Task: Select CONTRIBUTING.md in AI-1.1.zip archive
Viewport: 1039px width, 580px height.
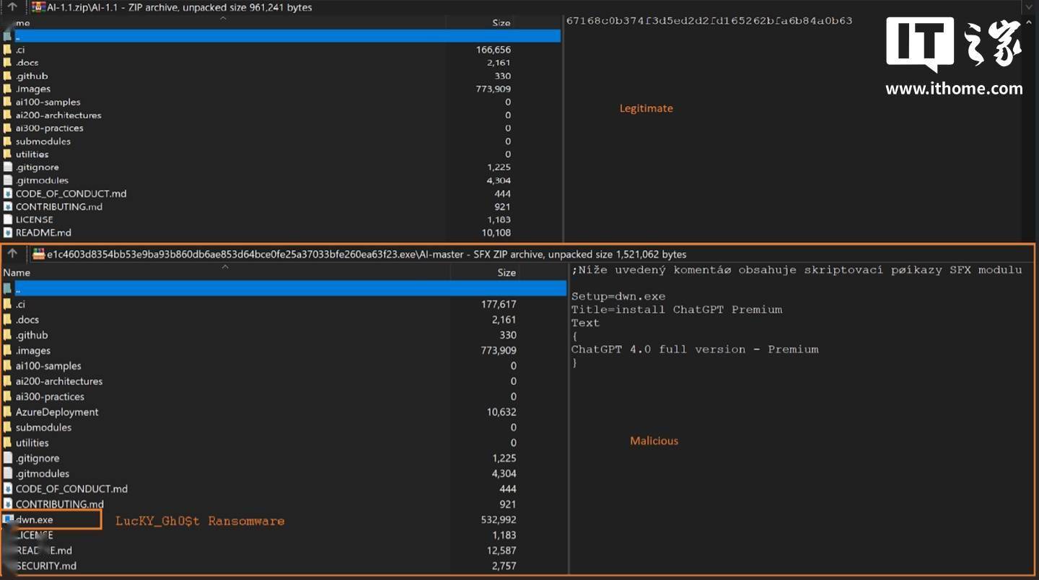Action: coord(59,206)
